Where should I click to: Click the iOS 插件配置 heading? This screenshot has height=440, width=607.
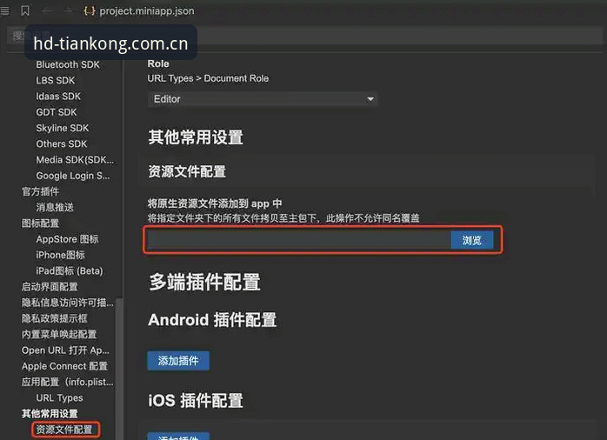point(196,401)
